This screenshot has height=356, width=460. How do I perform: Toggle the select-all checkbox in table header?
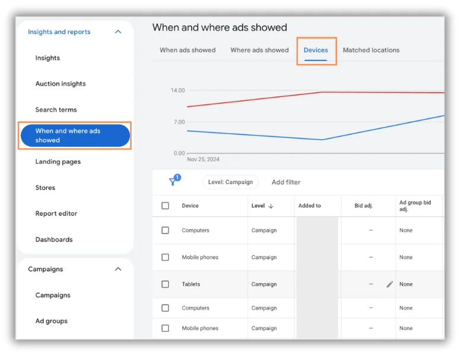point(165,205)
